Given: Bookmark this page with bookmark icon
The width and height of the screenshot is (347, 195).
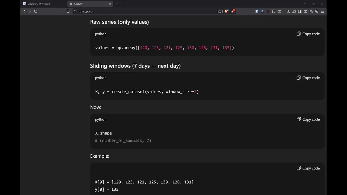Looking at the screenshot, I should click(68, 11).
